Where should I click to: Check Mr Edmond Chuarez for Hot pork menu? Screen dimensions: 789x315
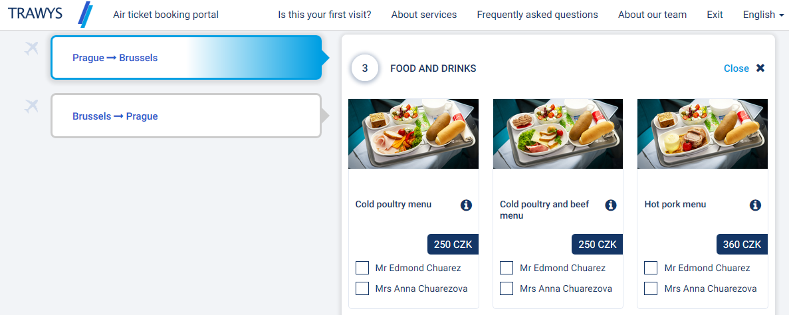tap(651, 268)
